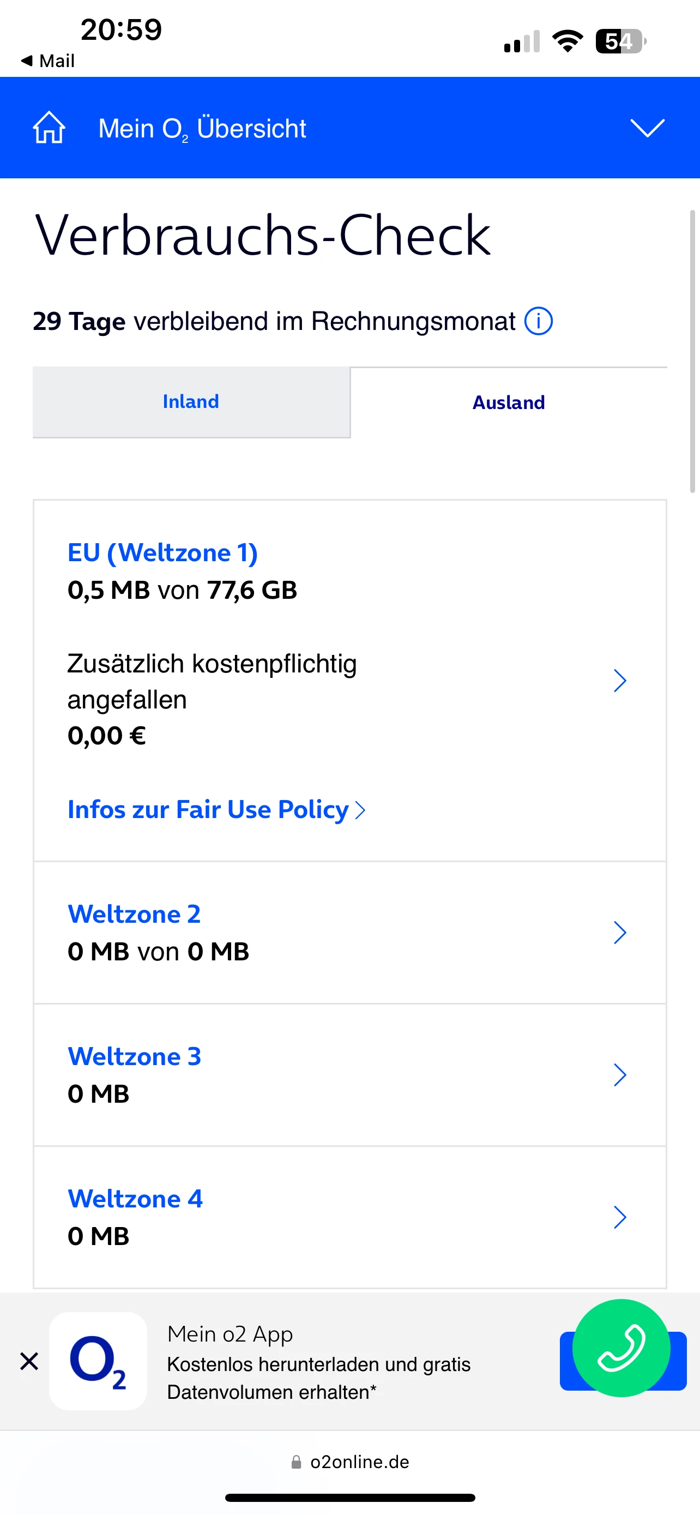Expand Zusätzlich kostenpflichtig angefallen details chevron
The image size is (700, 1515).
click(x=619, y=681)
